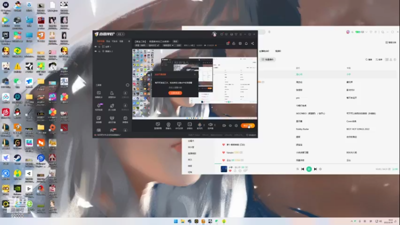Open screen capture source in stream toolbar
This screenshot has height=225, width=400.
click(158, 125)
